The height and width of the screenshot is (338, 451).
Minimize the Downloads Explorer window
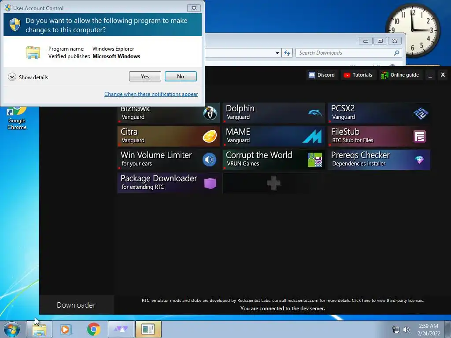(366, 41)
